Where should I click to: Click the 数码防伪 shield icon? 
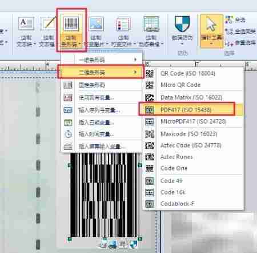pos(182,23)
